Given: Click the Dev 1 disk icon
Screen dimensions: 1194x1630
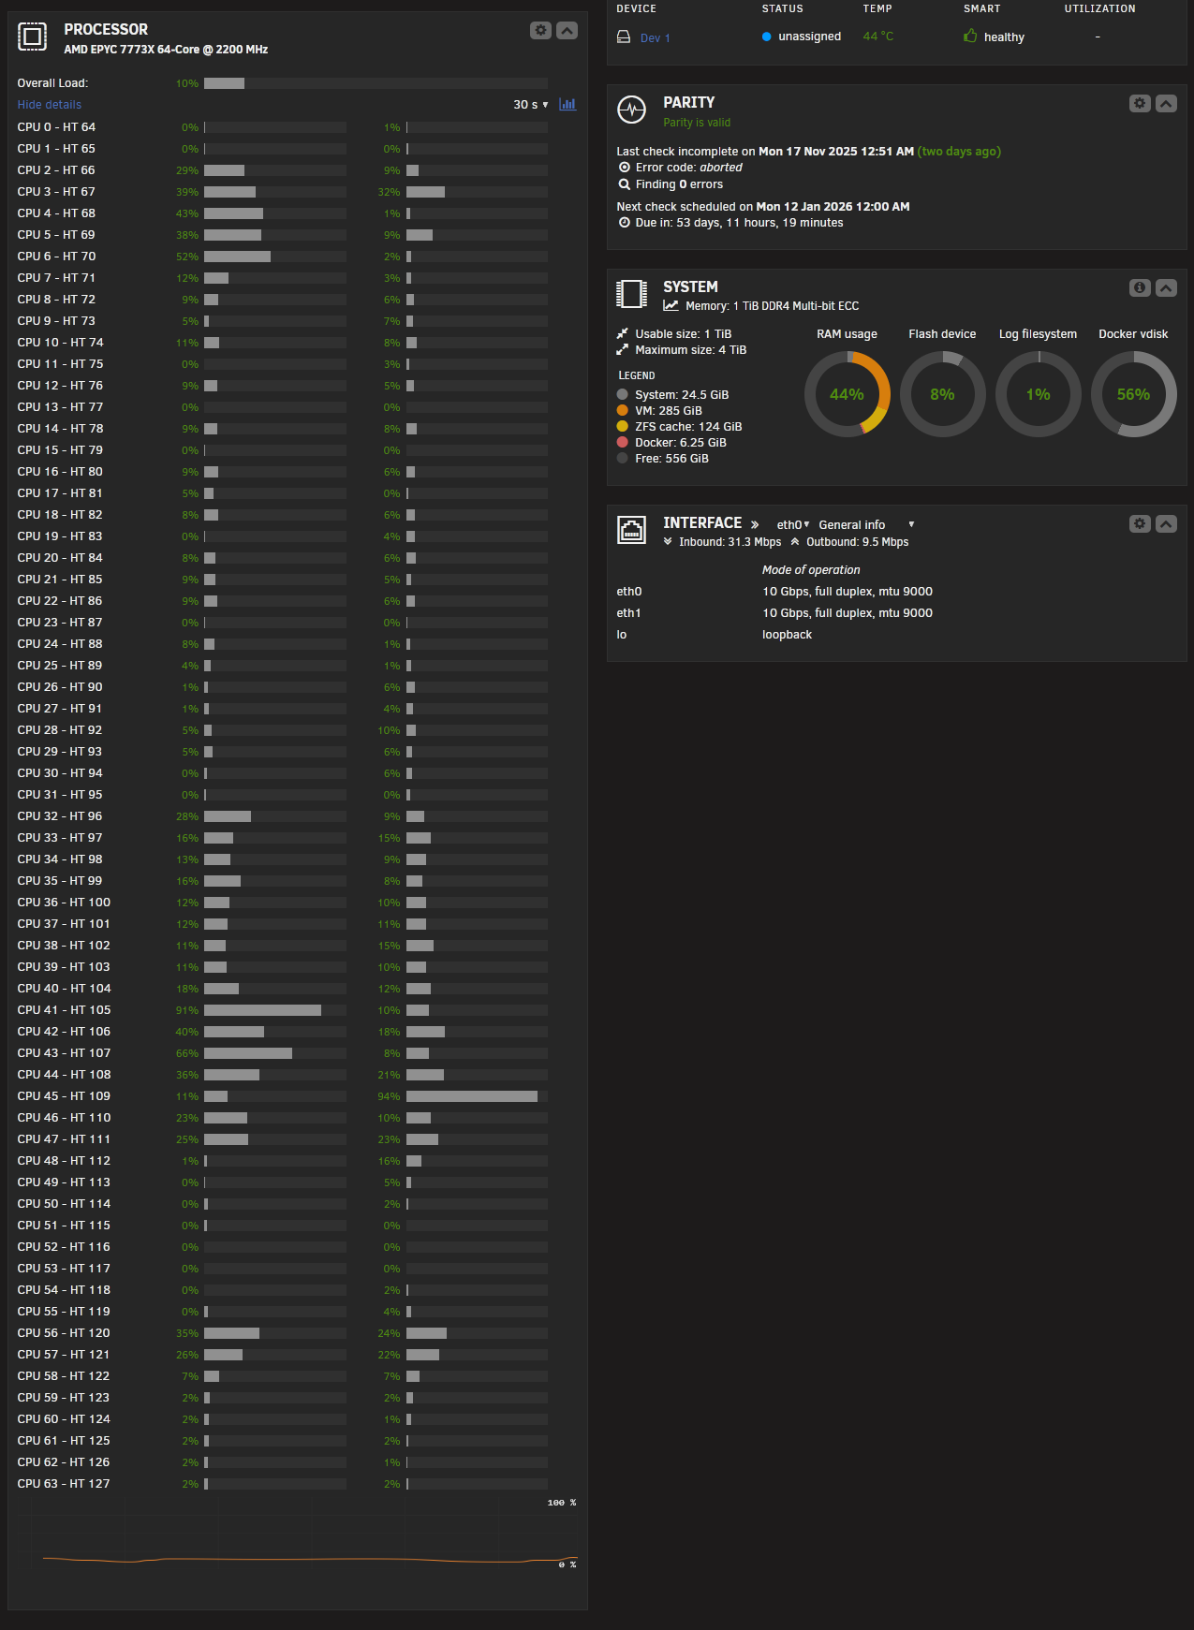Looking at the screenshot, I should coord(624,37).
